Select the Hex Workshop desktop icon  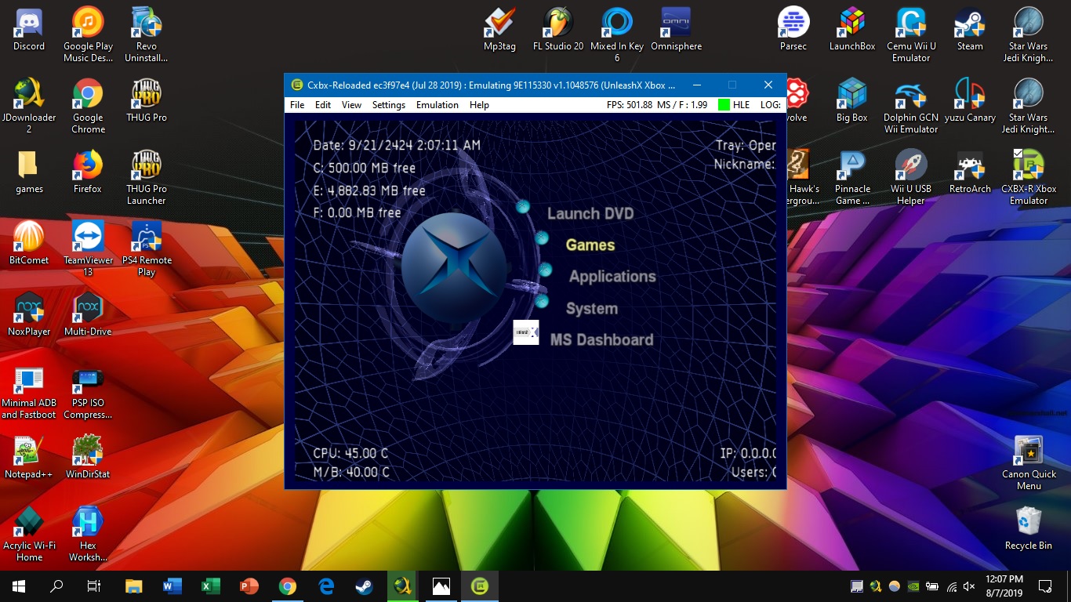pyautogui.click(x=88, y=535)
